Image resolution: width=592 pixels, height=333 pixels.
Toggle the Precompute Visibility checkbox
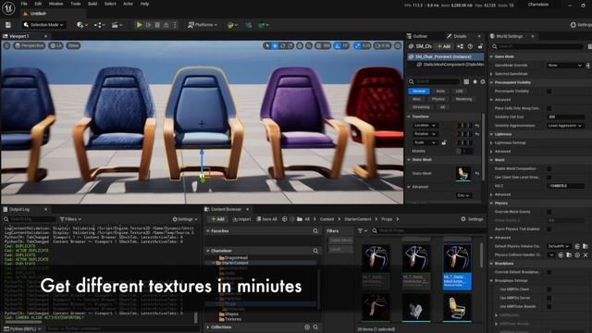(549, 91)
